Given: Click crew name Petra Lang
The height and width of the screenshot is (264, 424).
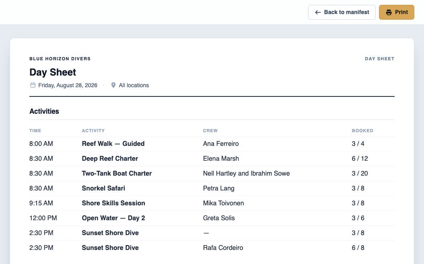Looking at the screenshot, I should point(219,188).
